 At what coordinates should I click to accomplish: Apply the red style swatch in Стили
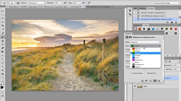click(x=176, y=29)
